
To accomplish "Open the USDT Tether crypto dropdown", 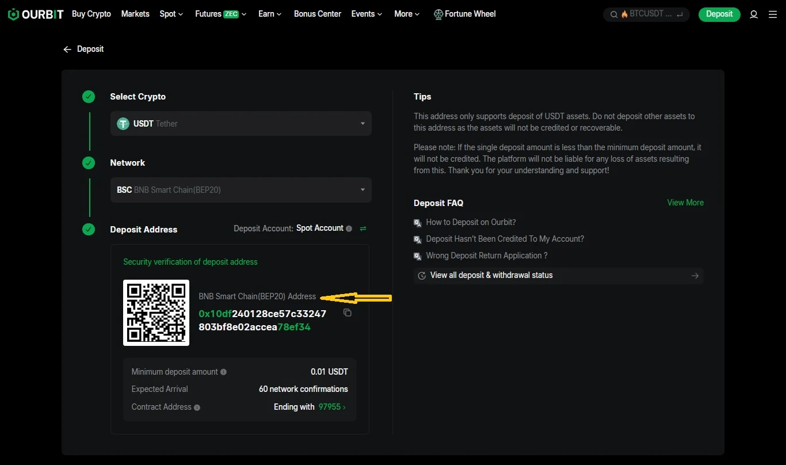I will click(x=241, y=124).
